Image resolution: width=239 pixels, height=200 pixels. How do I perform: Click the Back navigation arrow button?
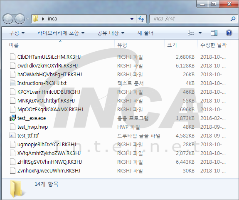click(x=8, y=19)
